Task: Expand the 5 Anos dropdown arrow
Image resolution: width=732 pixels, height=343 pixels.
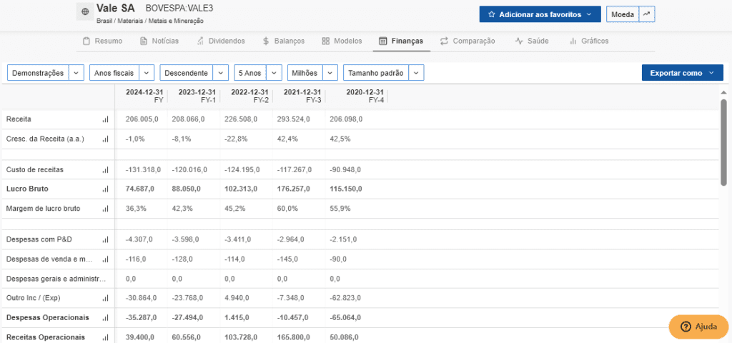Action: coord(274,73)
